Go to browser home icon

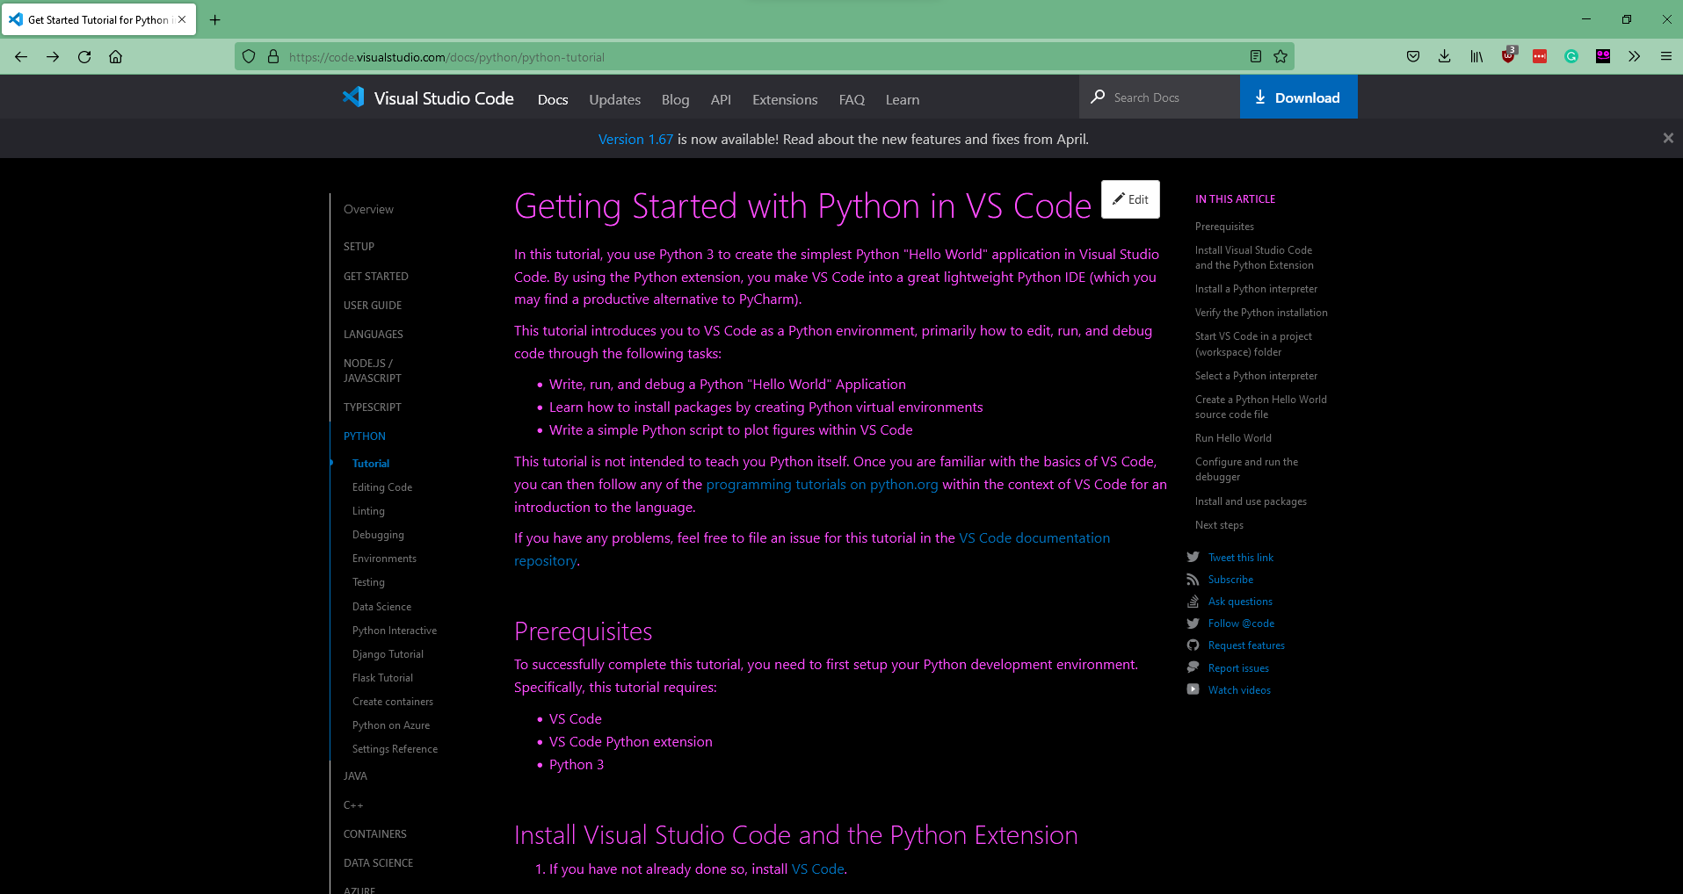coord(115,57)
